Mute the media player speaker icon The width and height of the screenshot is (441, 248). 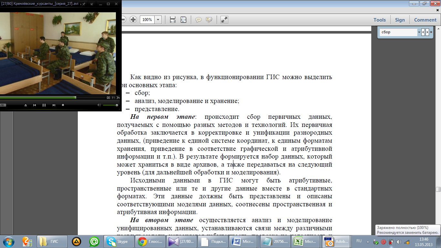(99, 105)
